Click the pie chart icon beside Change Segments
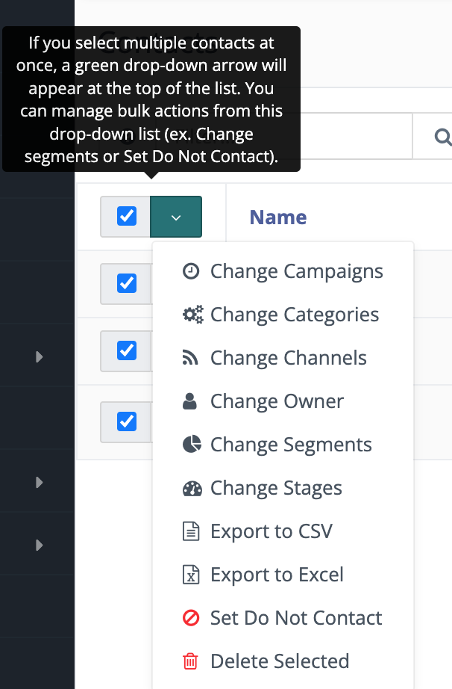Screen dimensions: 452x689 point(191,445)
